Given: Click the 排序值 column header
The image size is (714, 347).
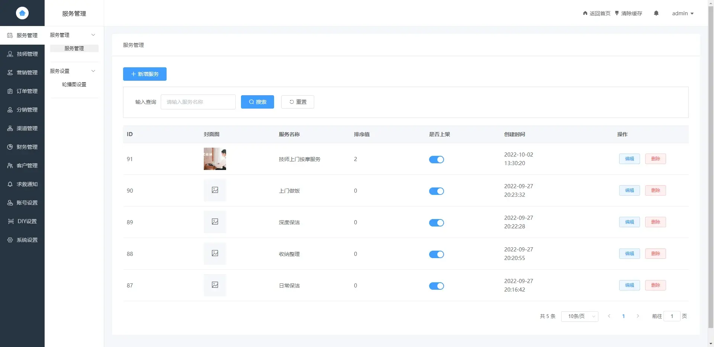Looking at the screenshot, I should pos(362,134).
